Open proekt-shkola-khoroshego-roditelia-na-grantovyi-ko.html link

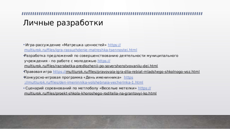(90, 93)
